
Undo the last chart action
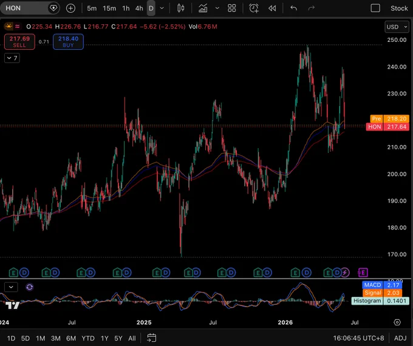(x=294, y=8)
